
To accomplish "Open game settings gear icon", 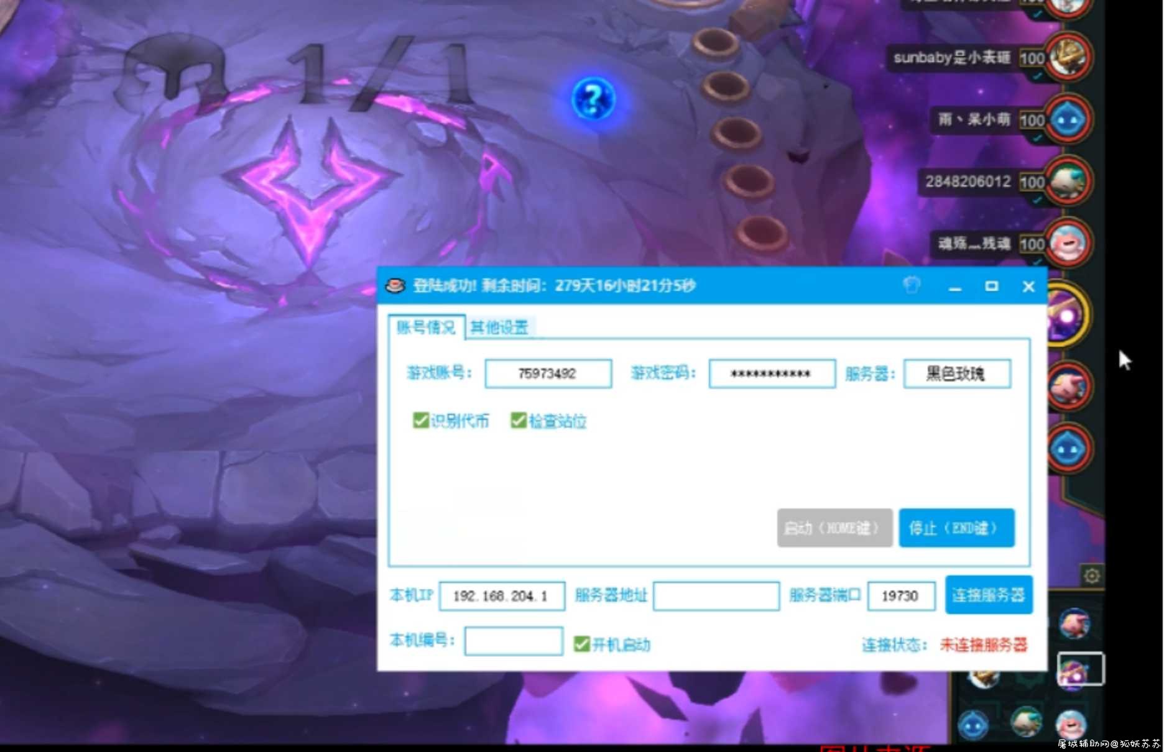I will pos(1092,575).
